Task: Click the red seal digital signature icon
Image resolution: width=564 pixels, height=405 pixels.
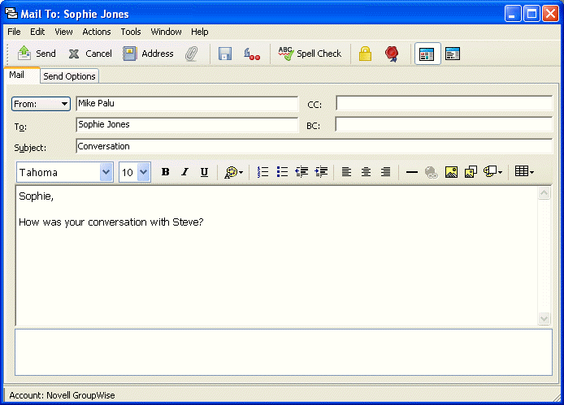Action: coord(392,54)
